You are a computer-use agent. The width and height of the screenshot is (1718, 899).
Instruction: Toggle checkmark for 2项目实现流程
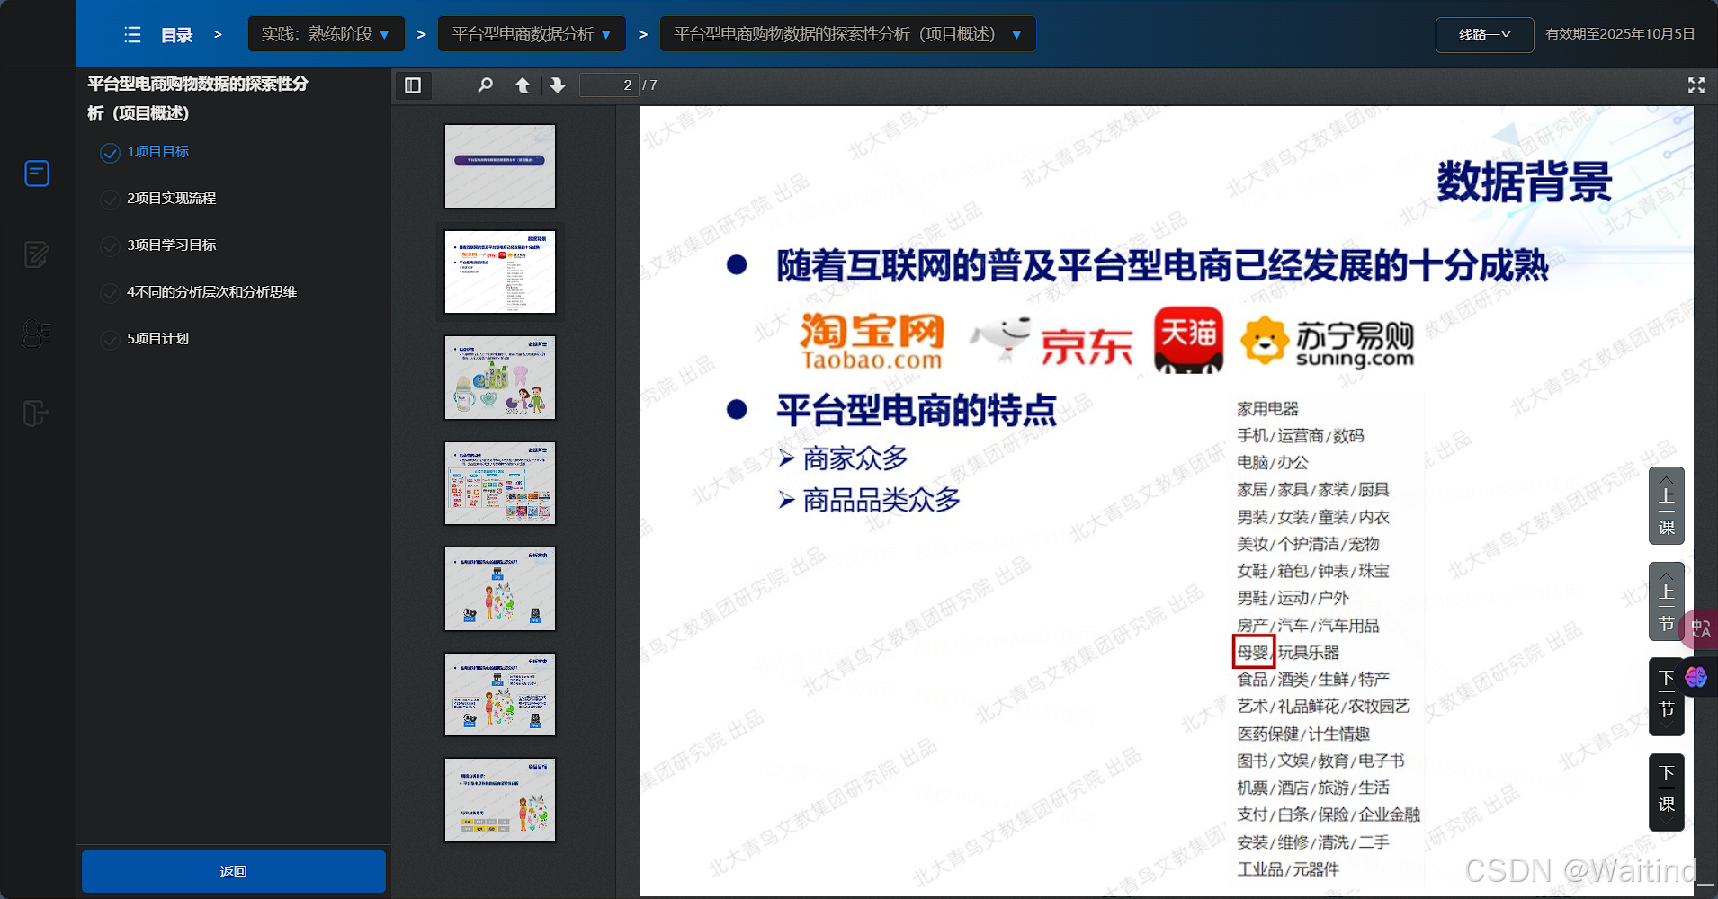[x=110, y=200]
